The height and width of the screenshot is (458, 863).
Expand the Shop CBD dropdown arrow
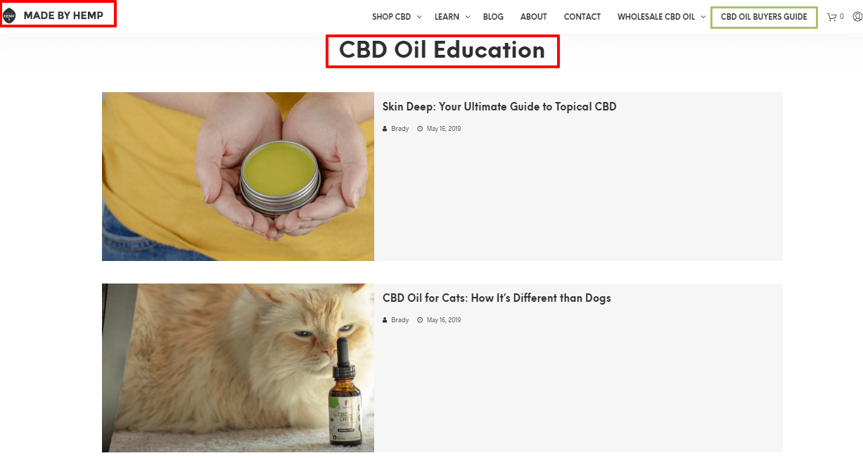[419, 17]
